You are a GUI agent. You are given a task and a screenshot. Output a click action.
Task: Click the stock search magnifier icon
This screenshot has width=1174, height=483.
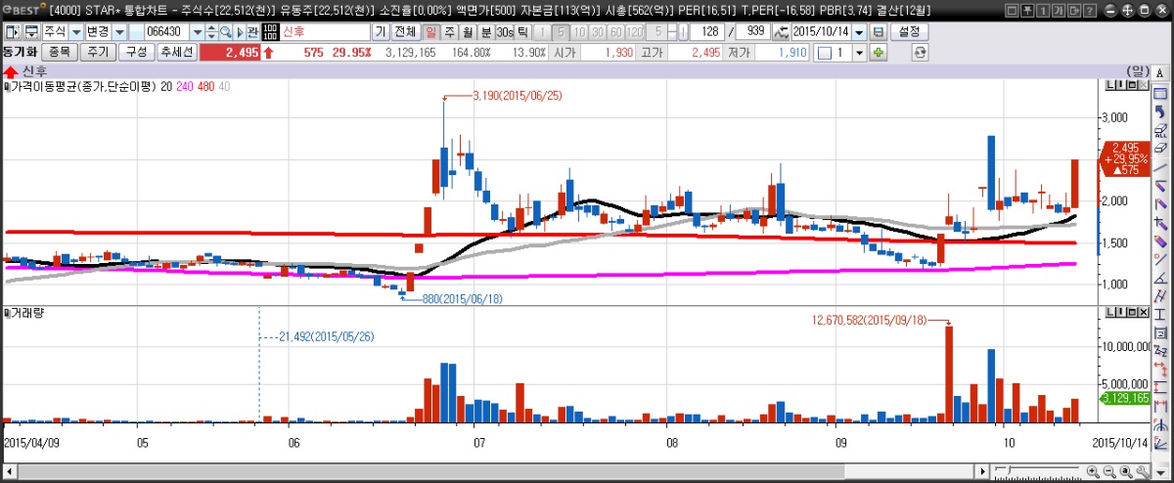click(x=225, y=31)
